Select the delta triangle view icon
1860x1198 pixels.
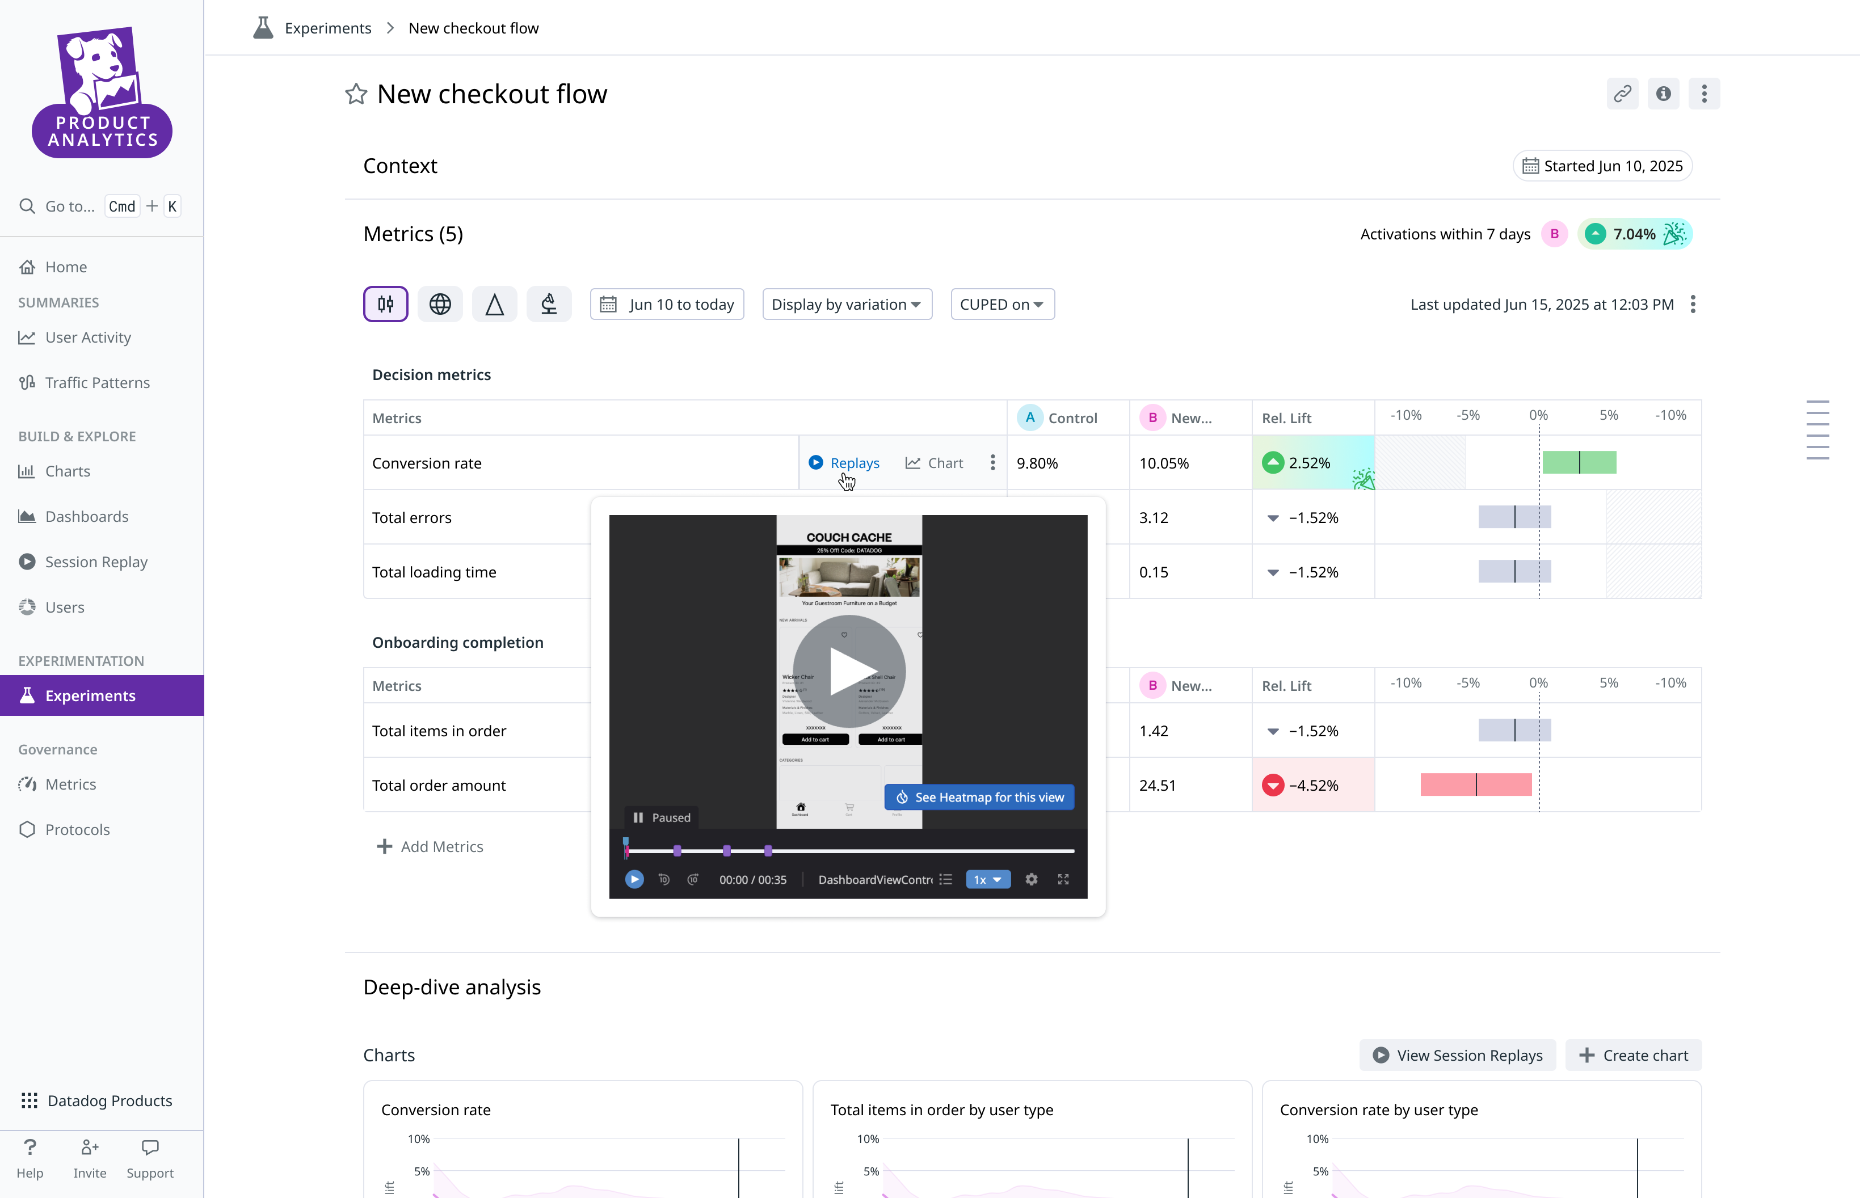(494, 304)
